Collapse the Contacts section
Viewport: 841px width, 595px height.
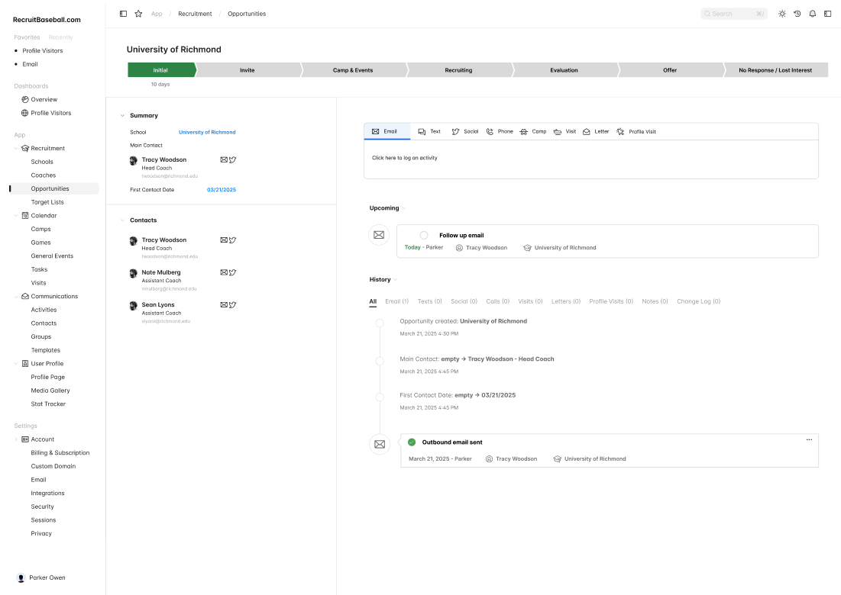click(x=122, y=220)
